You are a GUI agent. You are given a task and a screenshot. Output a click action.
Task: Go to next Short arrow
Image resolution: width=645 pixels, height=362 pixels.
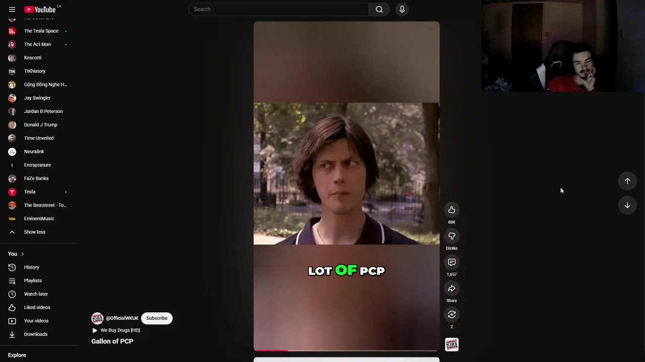pyautogui.click(x=627, y=205)
